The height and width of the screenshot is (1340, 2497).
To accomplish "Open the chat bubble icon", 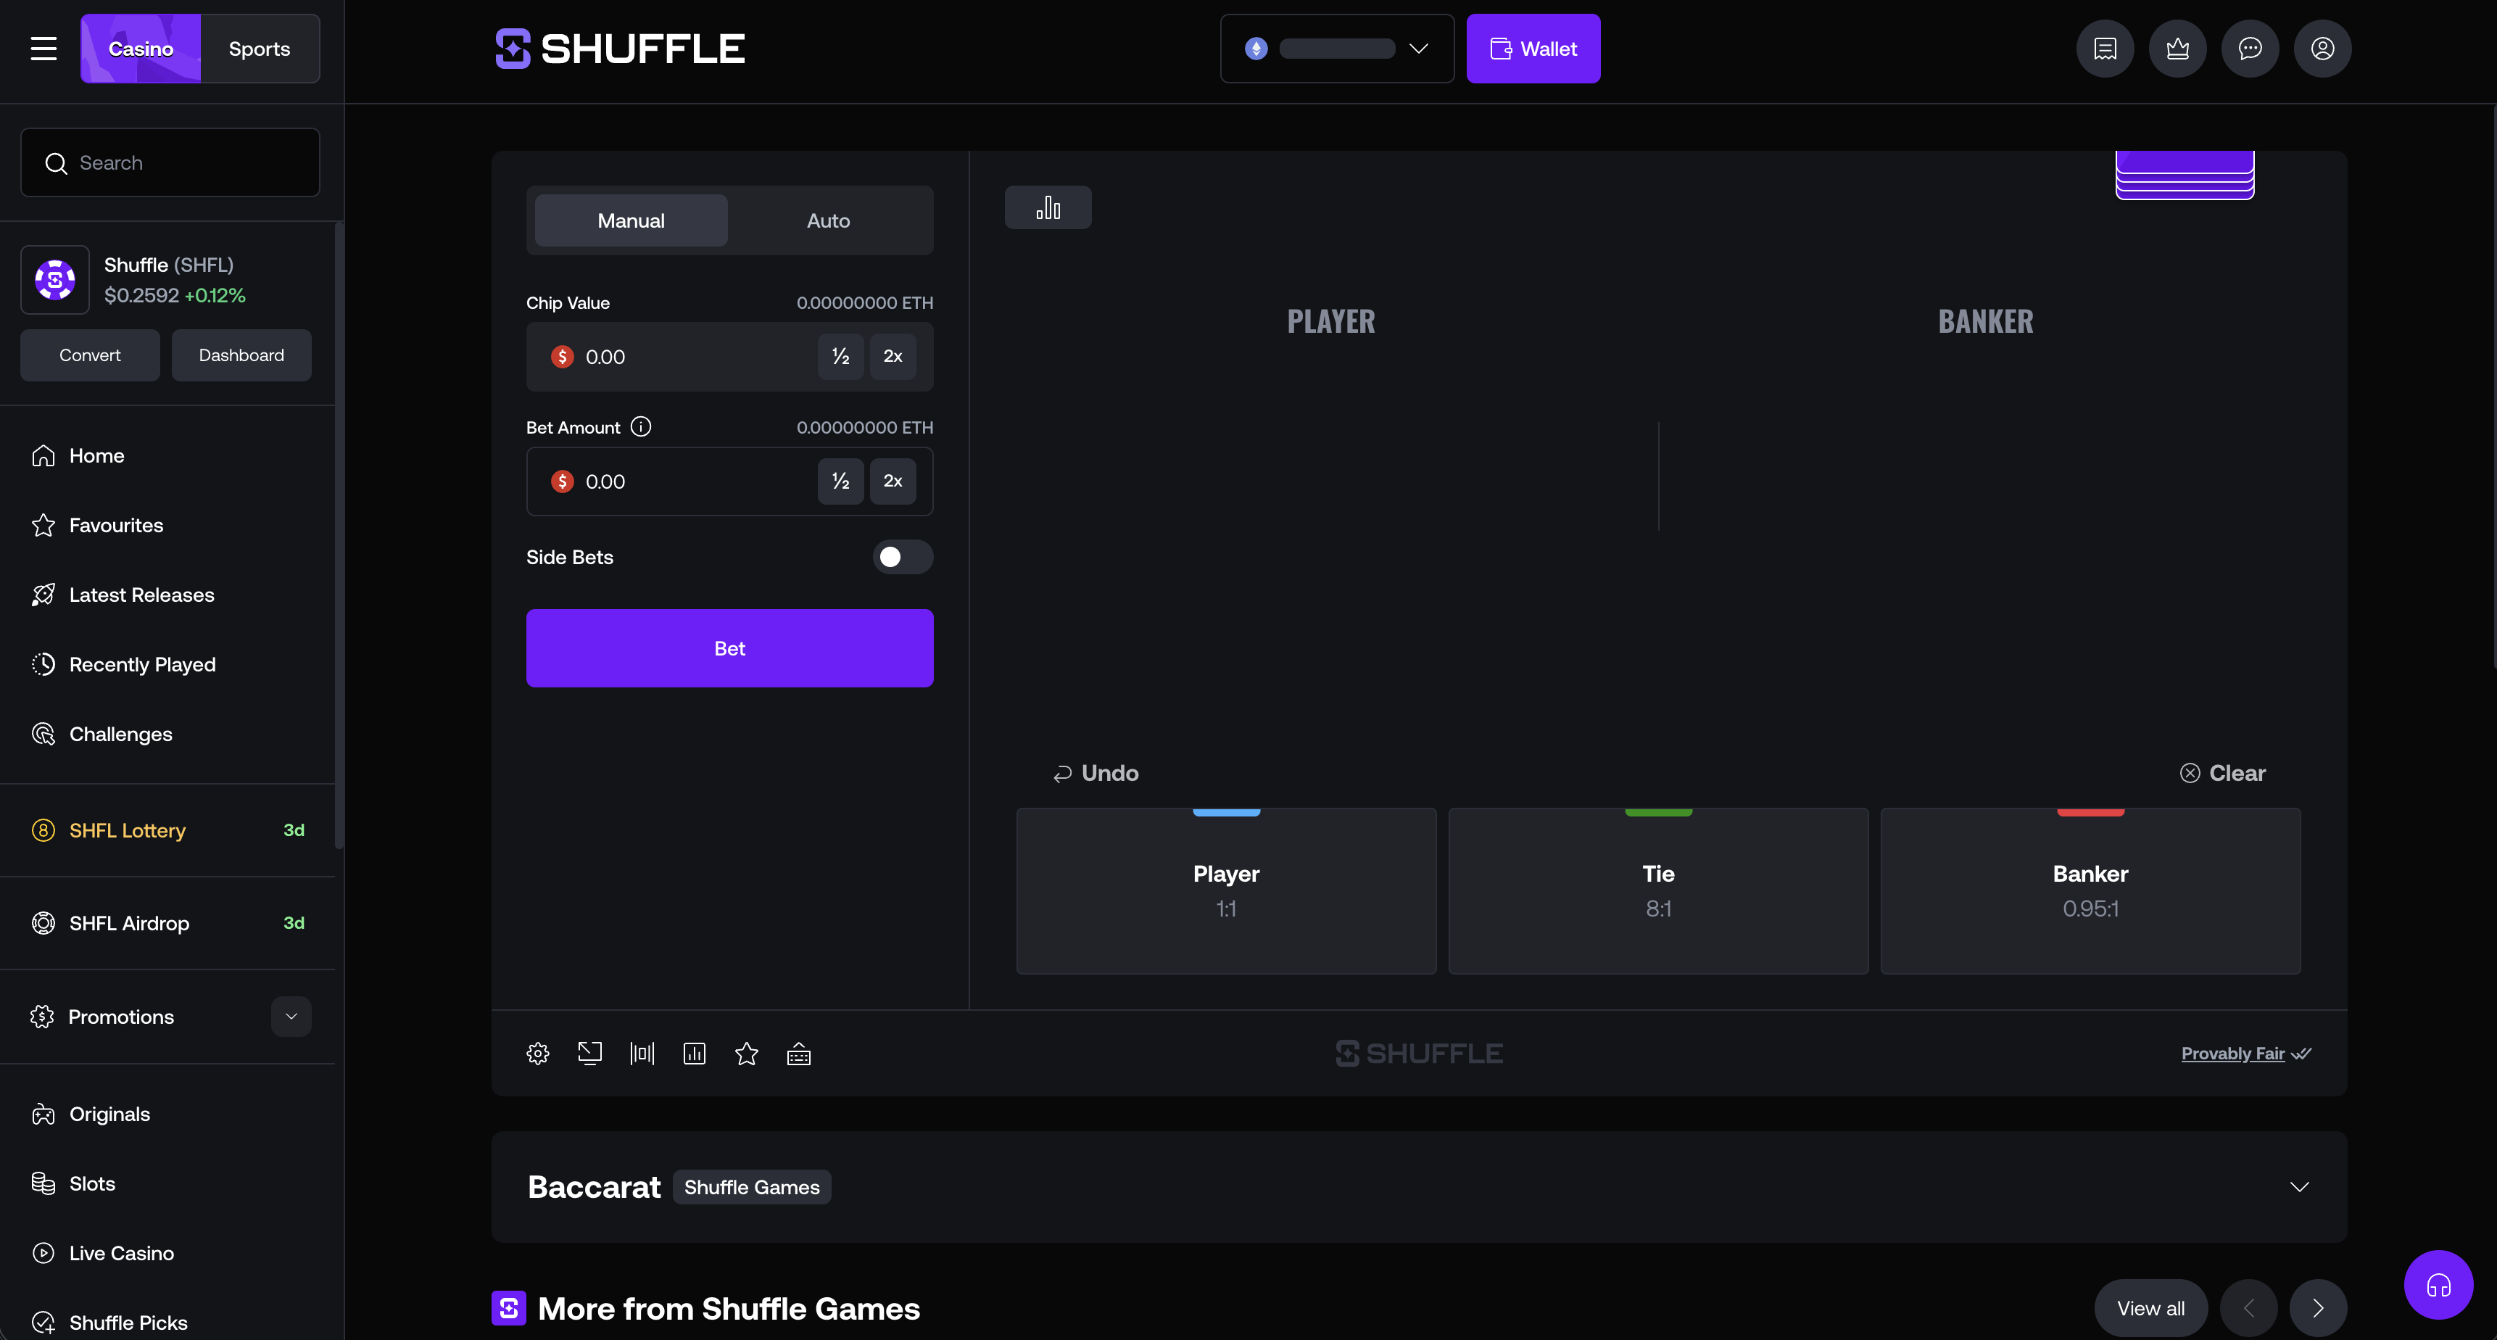I will coord(2250,49).
